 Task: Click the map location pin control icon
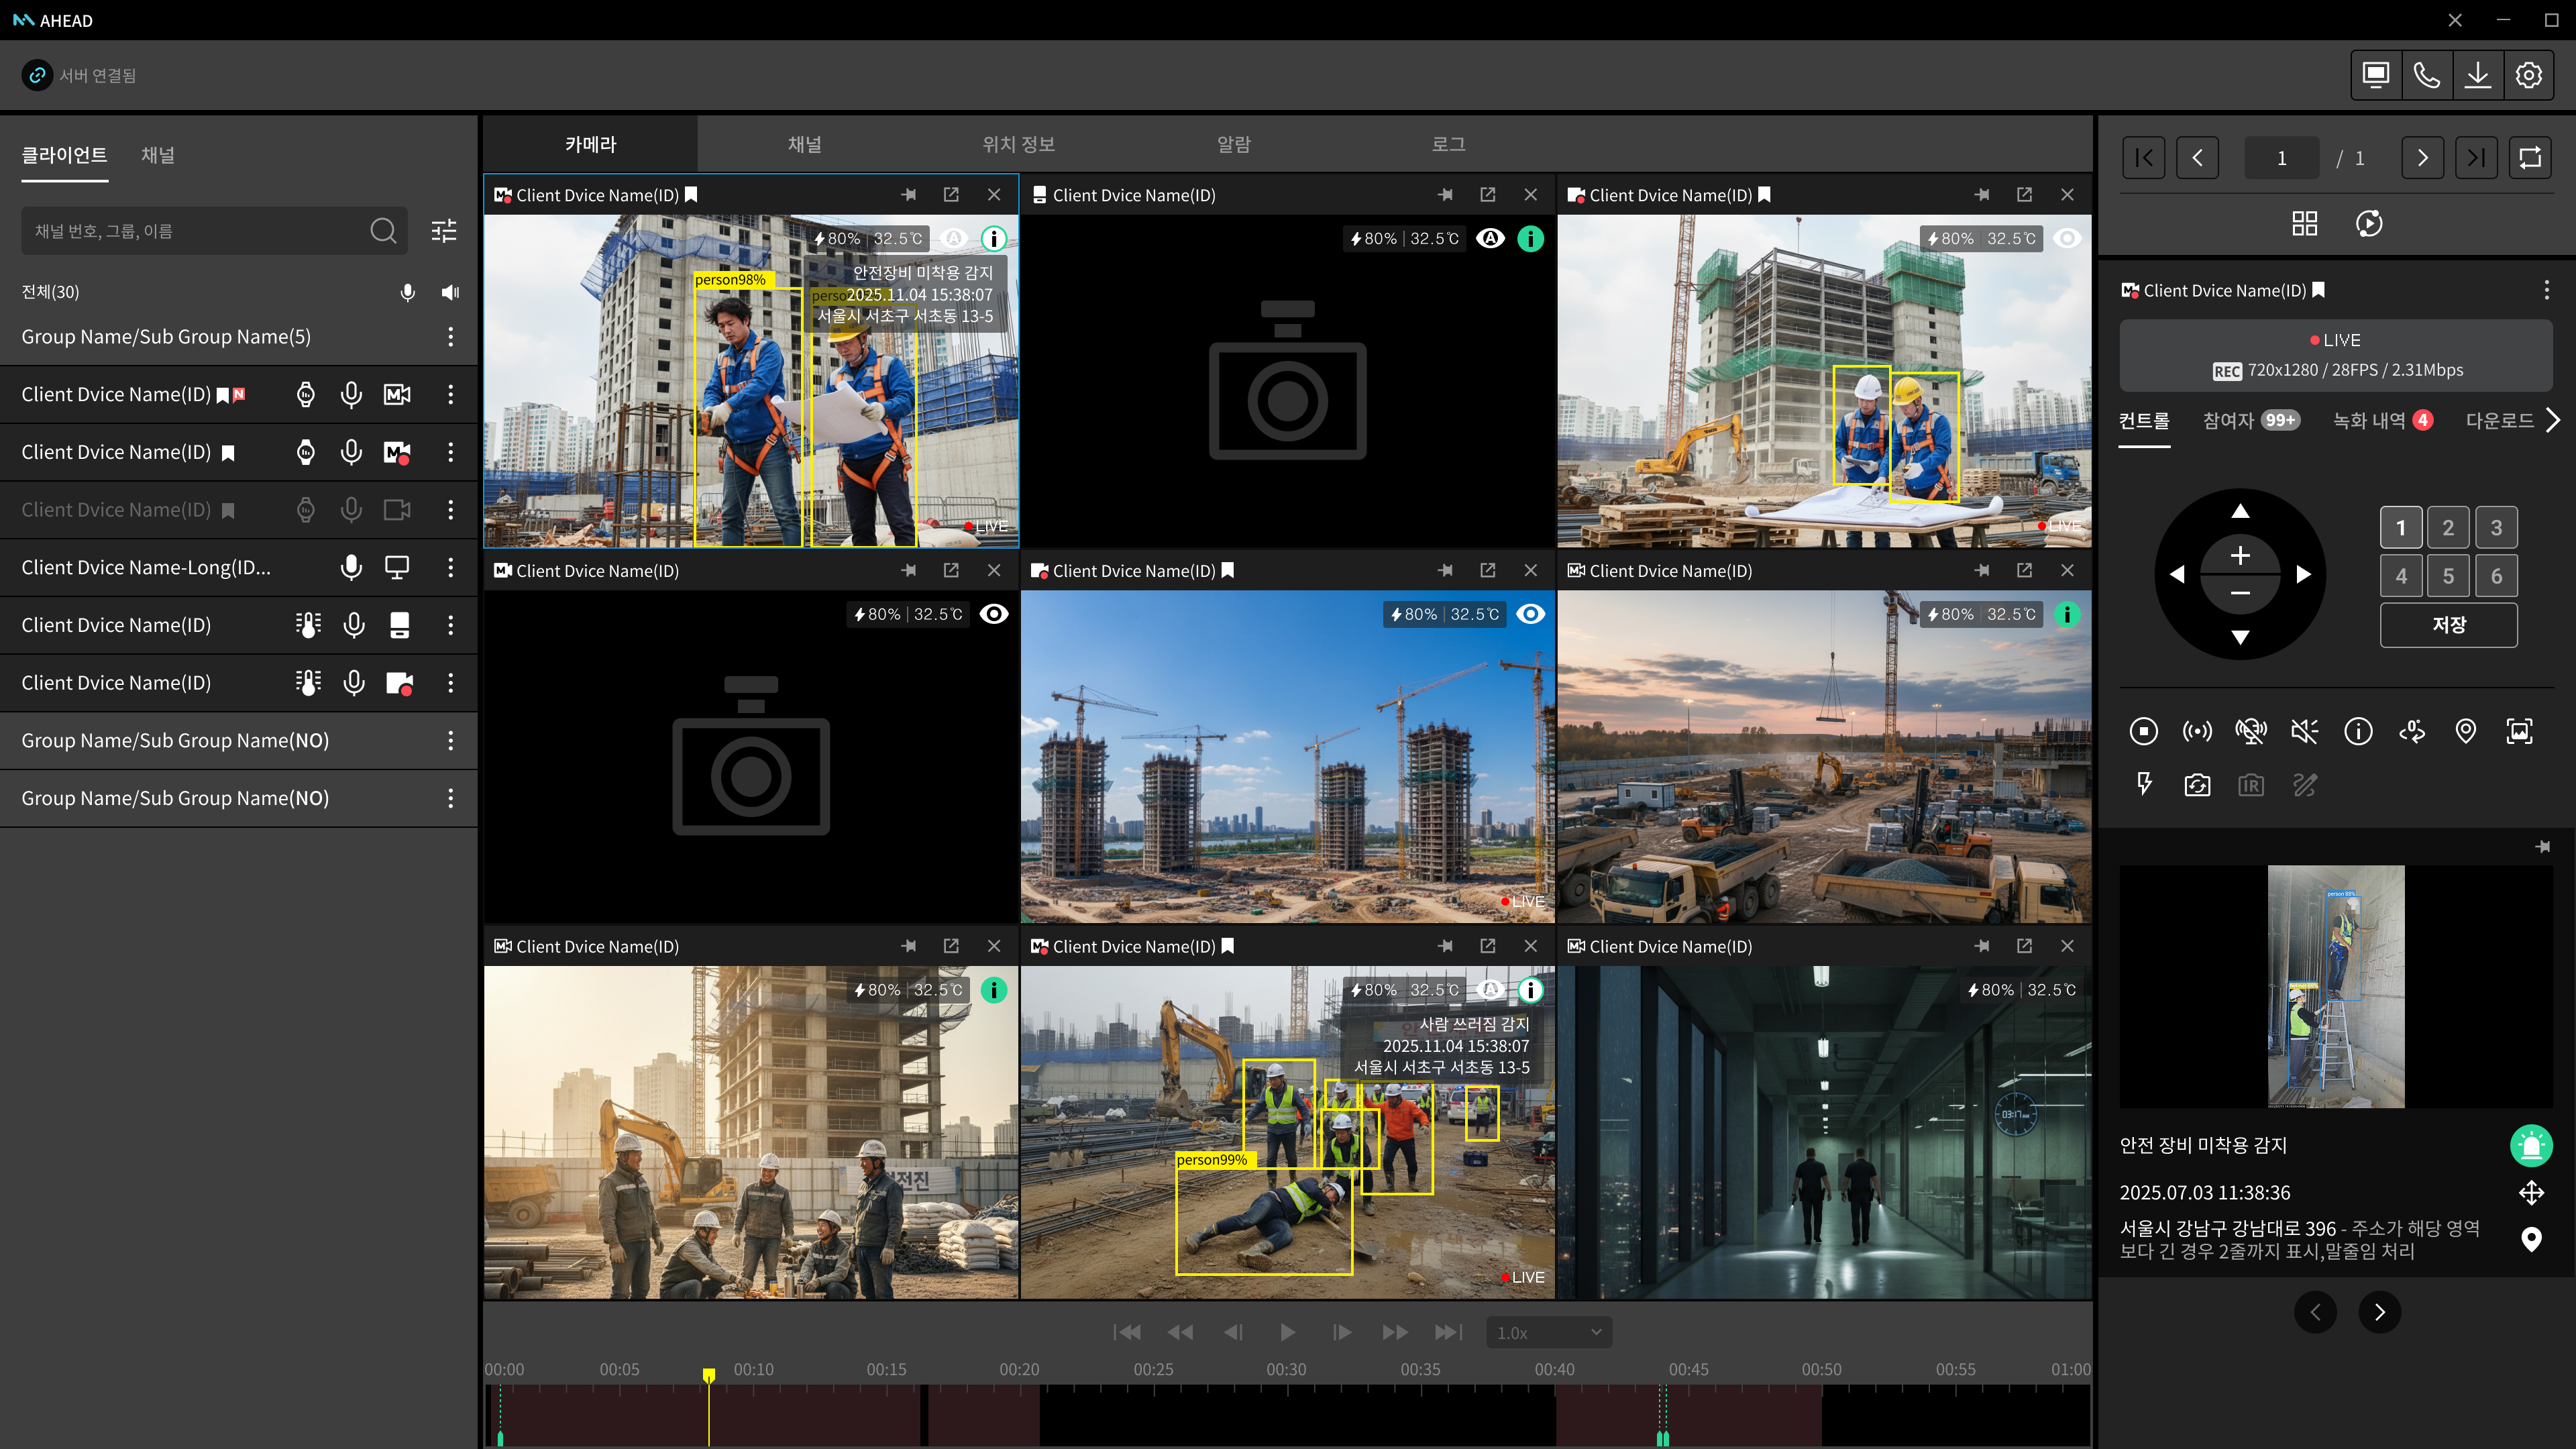[x=2465, y=731]
